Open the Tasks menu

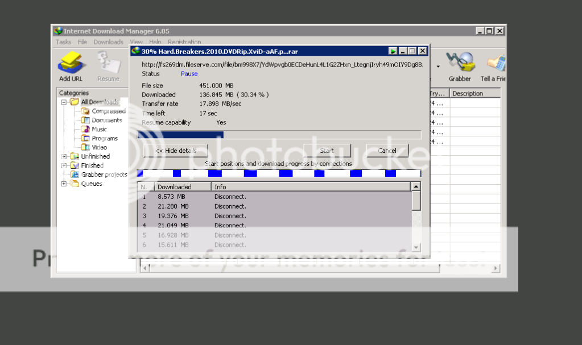[63, 42]
